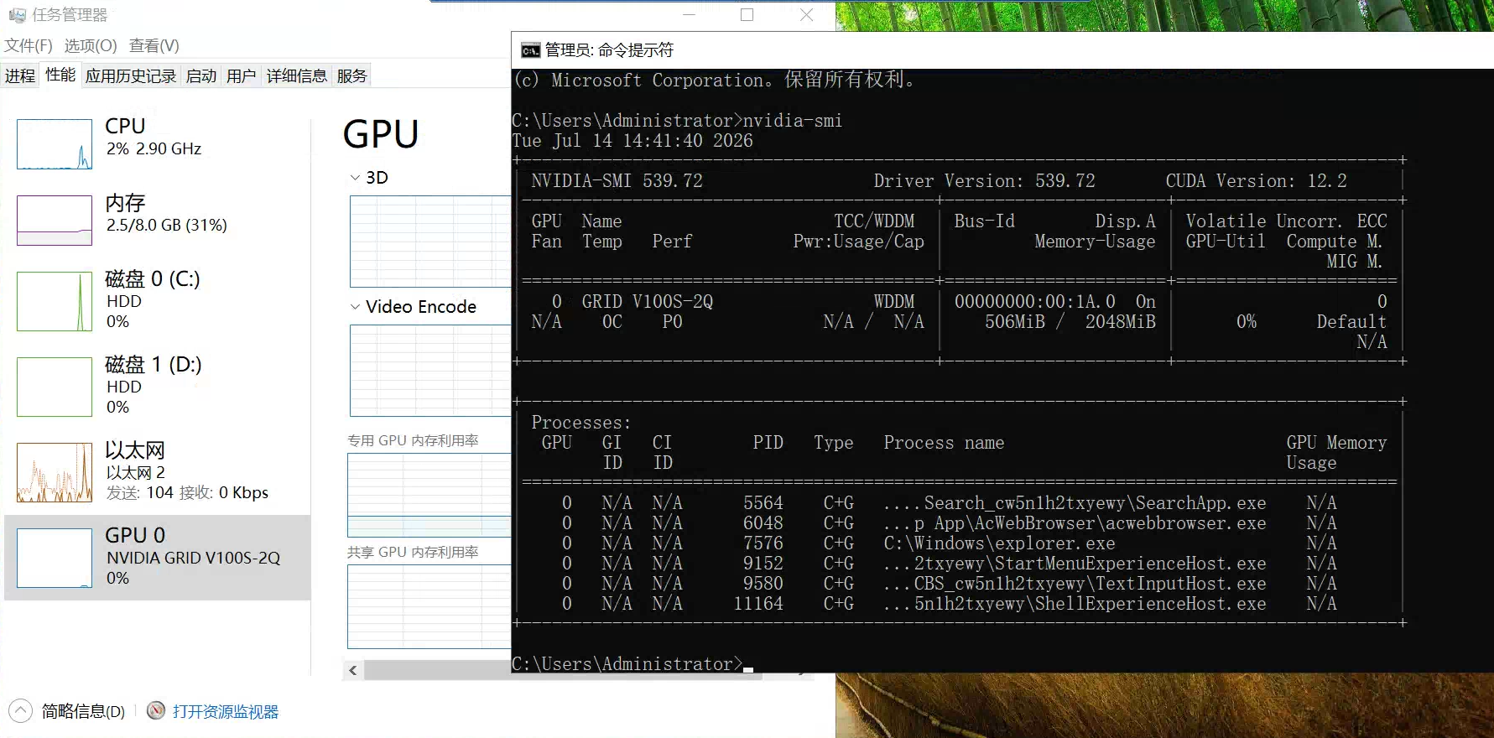
Task: Click the 以太网 2 adapter label
Action: pyautogui.click(x=136, y=472)
